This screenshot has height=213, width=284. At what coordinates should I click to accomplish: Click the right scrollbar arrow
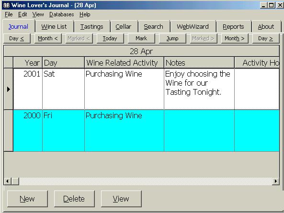click(x=275, y=181)
